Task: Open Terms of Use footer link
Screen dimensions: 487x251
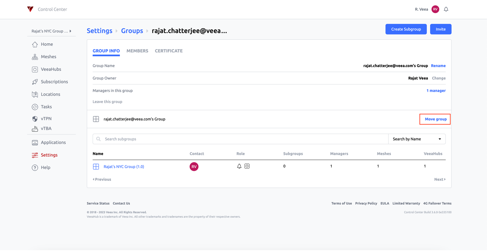Action: (x=342, y=203)
